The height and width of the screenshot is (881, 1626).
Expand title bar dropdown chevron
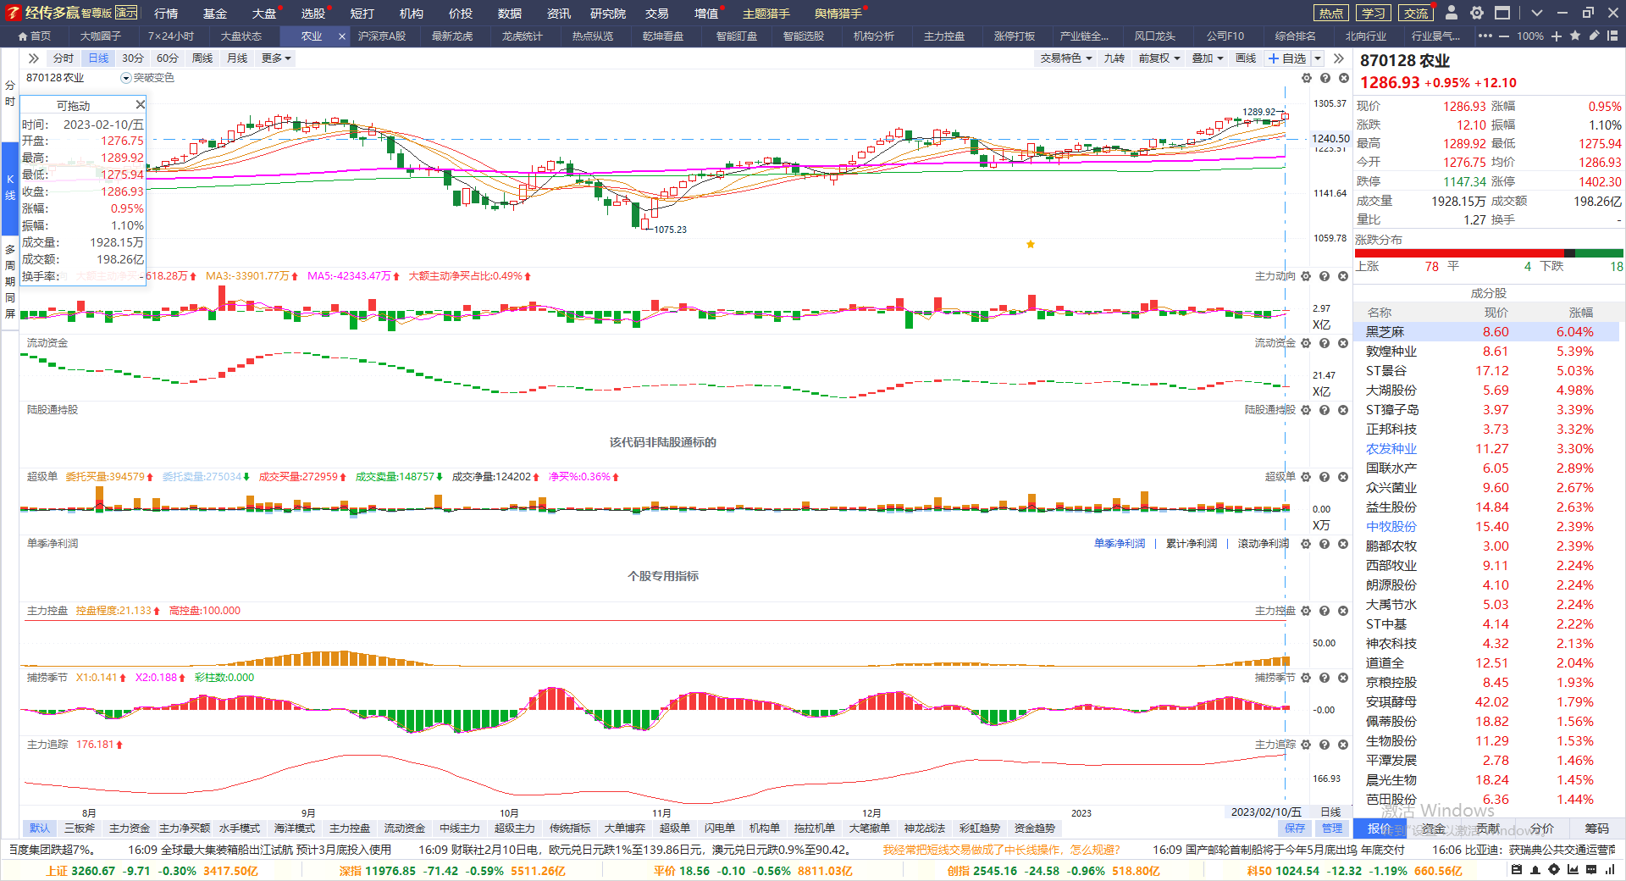coord(1537,13)
